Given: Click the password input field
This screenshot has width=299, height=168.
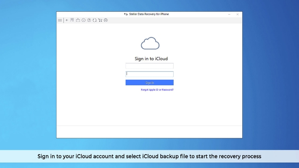Looking at the screenshot, I should [x=150, y=74].
